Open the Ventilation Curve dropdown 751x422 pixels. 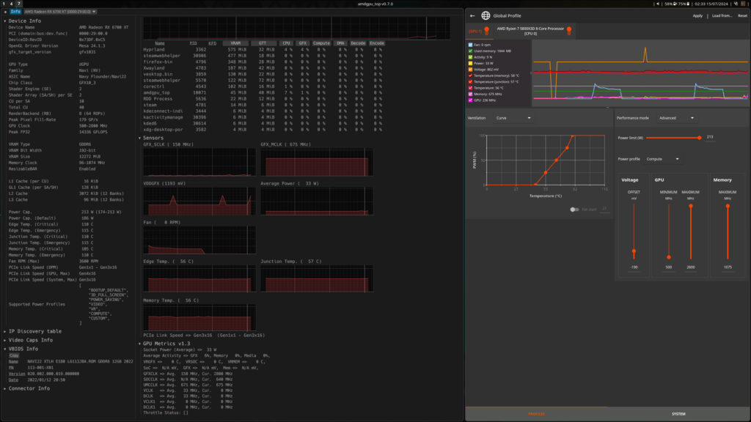tap(513, 118)
